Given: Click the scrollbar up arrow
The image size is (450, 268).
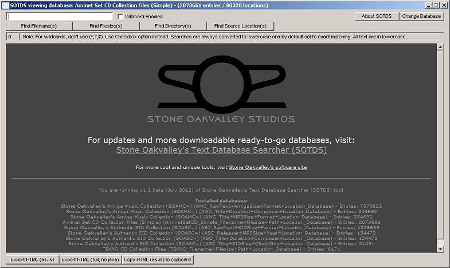Looking at the screenshot, I should click(x=440, y=46).
